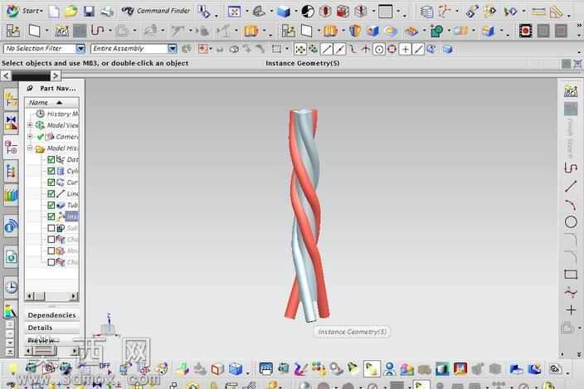Open the Part Navigator tab
Viewport: 584px width, 389px height.
[11, 148]
